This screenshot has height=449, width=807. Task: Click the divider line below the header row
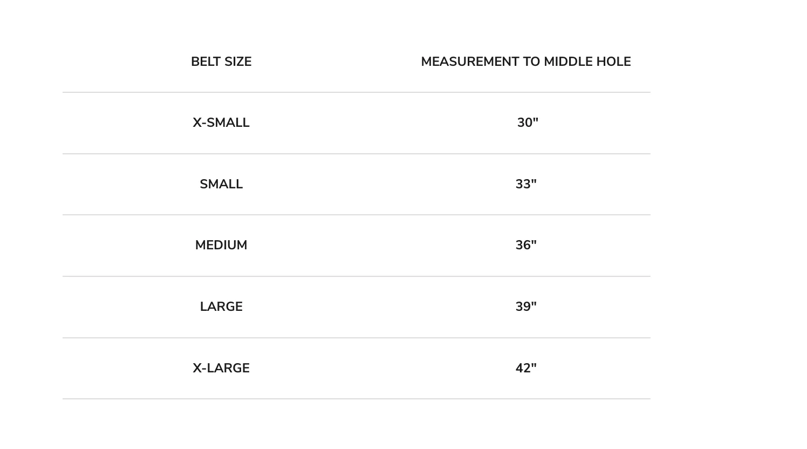coord(356,92)
